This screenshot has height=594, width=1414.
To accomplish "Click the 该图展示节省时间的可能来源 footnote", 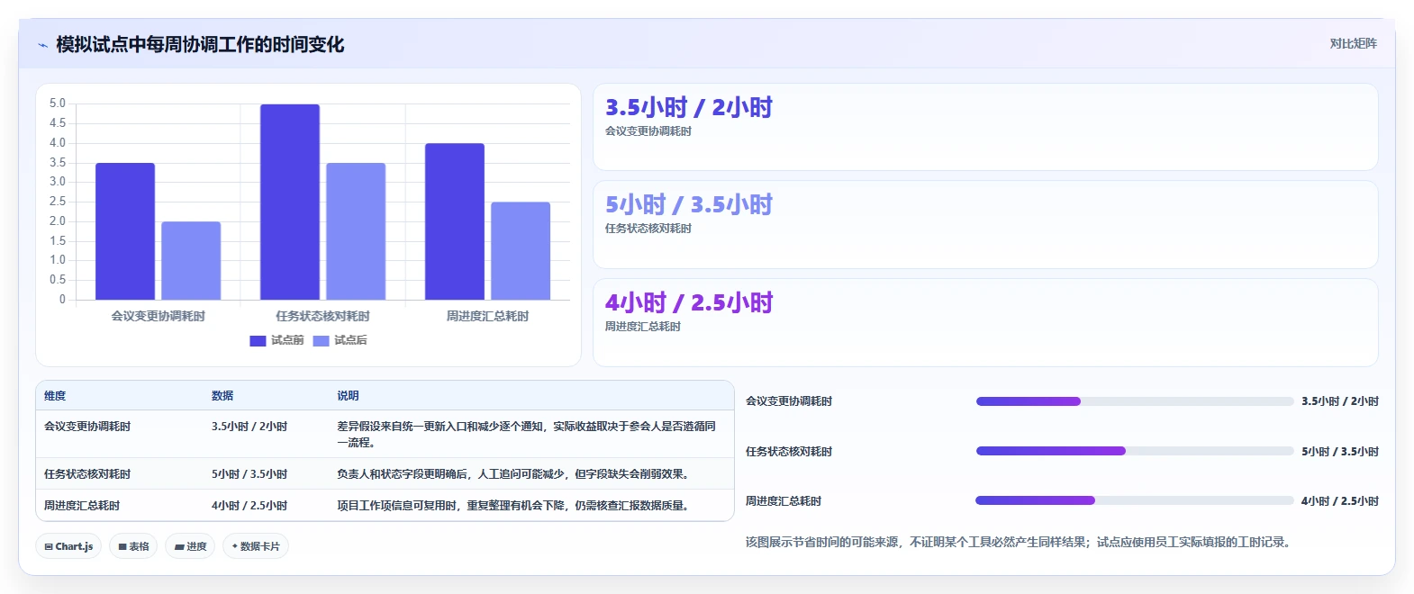I will pos(1018,543).
